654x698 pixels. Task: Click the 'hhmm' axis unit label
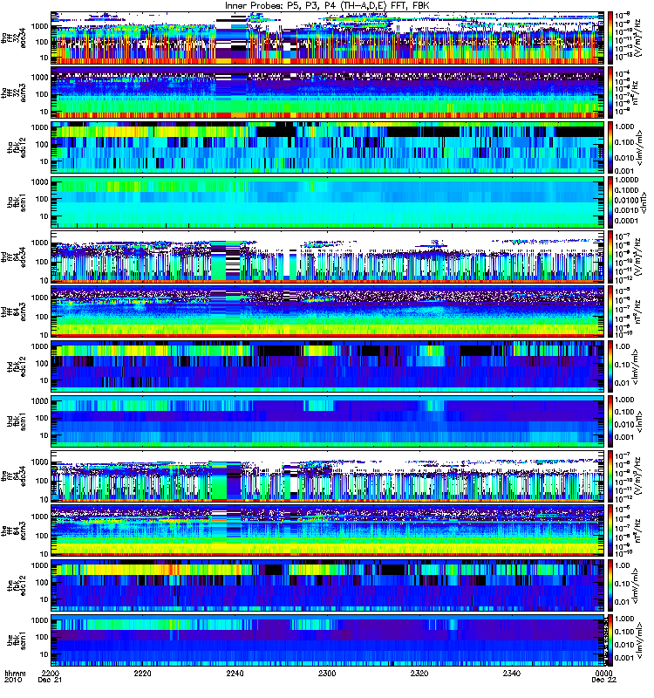click(x=15, y=673)
